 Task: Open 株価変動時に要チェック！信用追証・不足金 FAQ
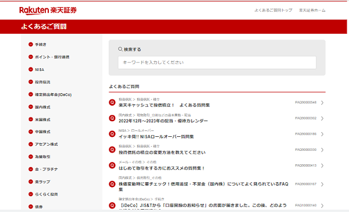(204, 186)
